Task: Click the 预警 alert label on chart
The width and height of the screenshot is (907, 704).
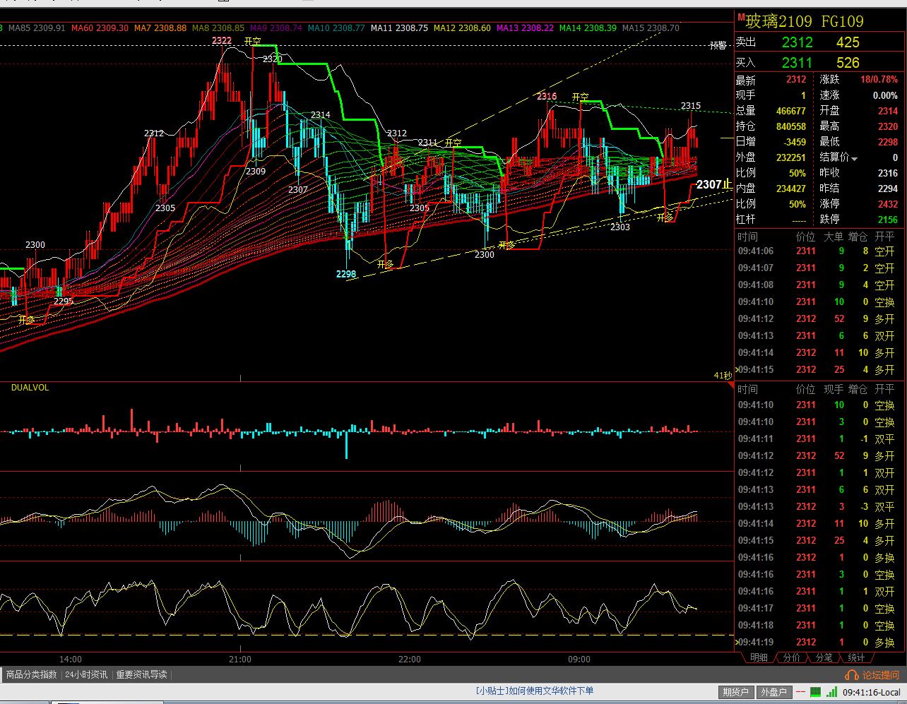Action: click(x=718, y=45)
